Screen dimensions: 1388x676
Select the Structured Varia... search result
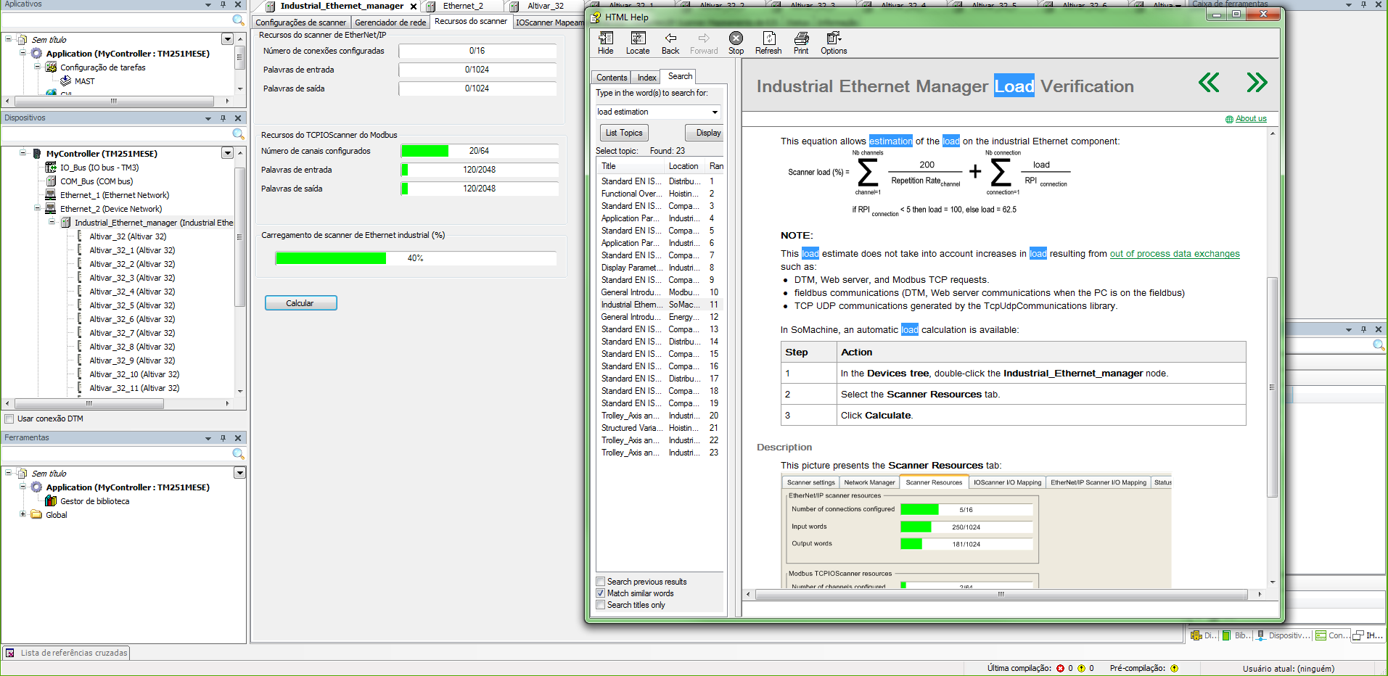coord(631,428)
